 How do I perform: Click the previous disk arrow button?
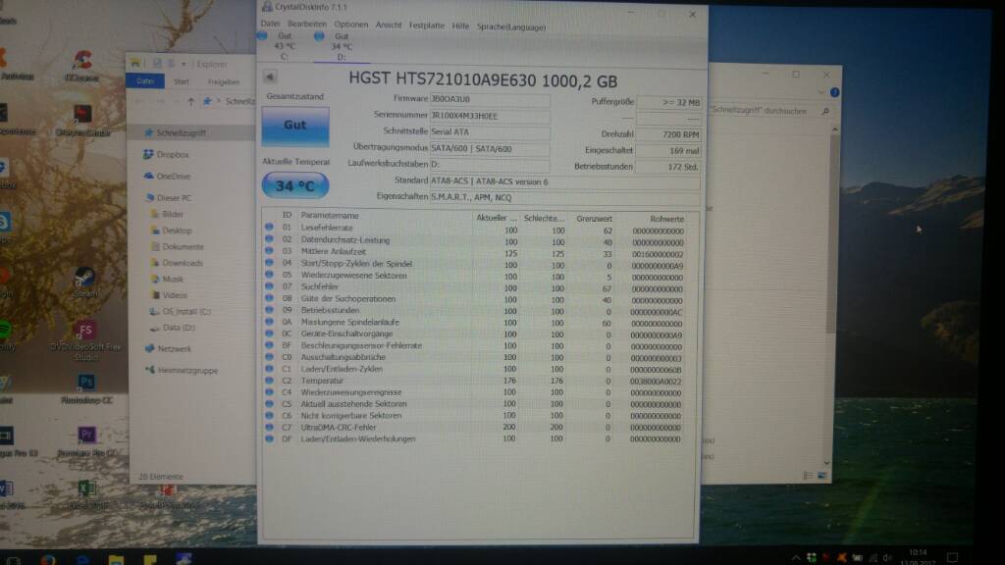pos(270,77)
